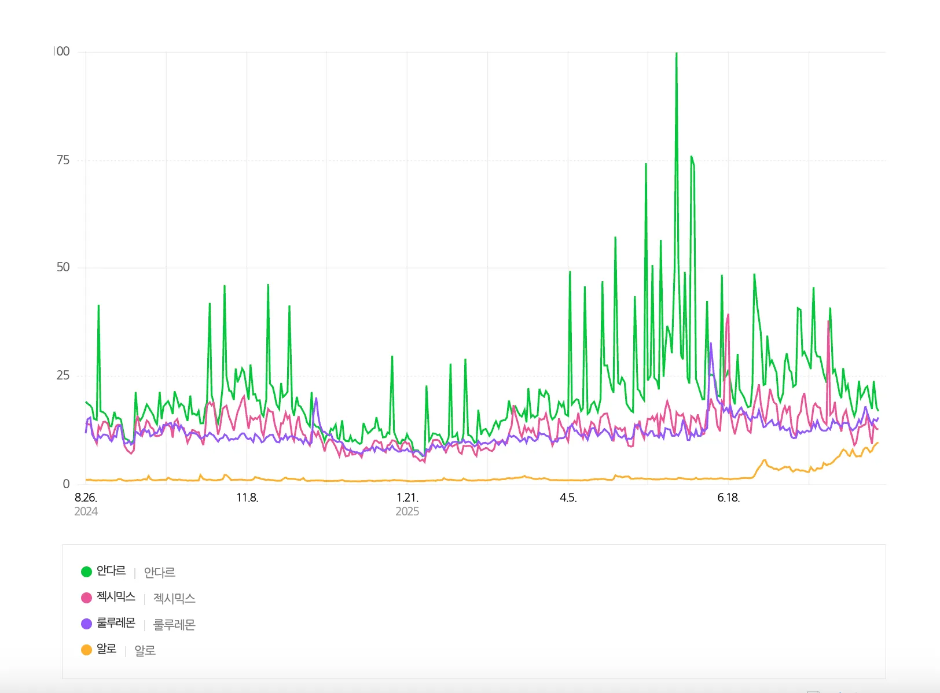Screen dimensions: 940x693
Task: Click the 8.26. x-axis date label
Action: tap(86, 497)
